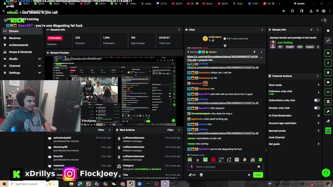Toggle Subscribers-only chat switch

click(316, 100)
